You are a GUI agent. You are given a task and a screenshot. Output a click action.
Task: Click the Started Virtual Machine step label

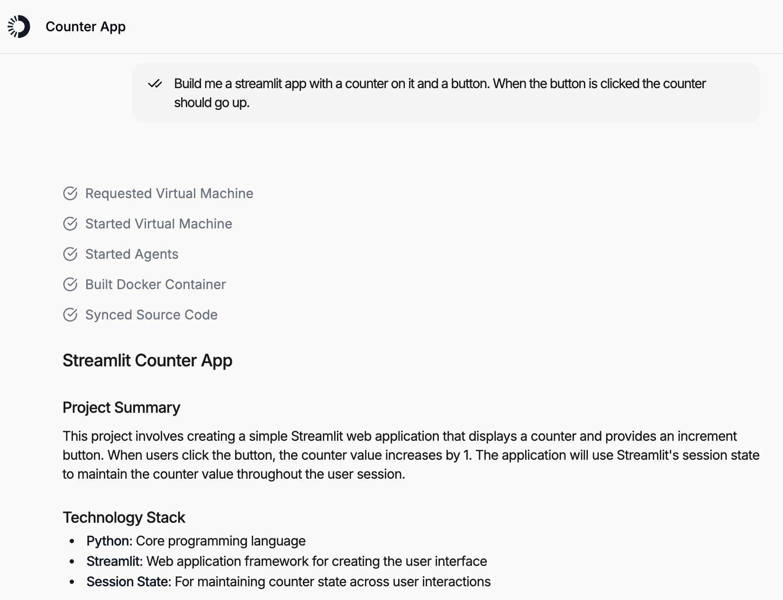[x=158, y=224]
